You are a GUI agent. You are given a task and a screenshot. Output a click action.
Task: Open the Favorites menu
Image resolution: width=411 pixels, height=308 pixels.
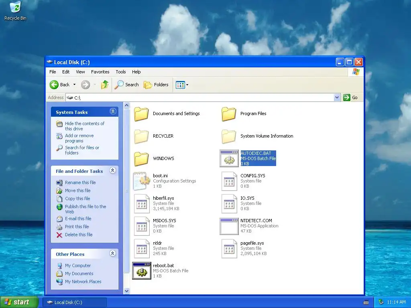pyautogui.click(x=100, y=72)
